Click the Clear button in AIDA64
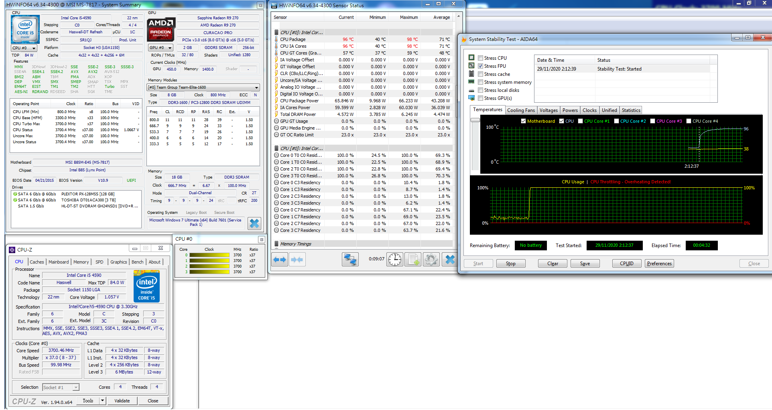The width and height of the screenshot is (772, 410). point(553,264)
